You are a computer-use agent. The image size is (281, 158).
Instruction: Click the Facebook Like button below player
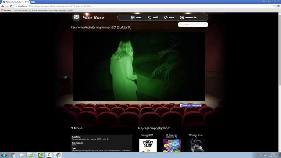[x=185, y=105]
